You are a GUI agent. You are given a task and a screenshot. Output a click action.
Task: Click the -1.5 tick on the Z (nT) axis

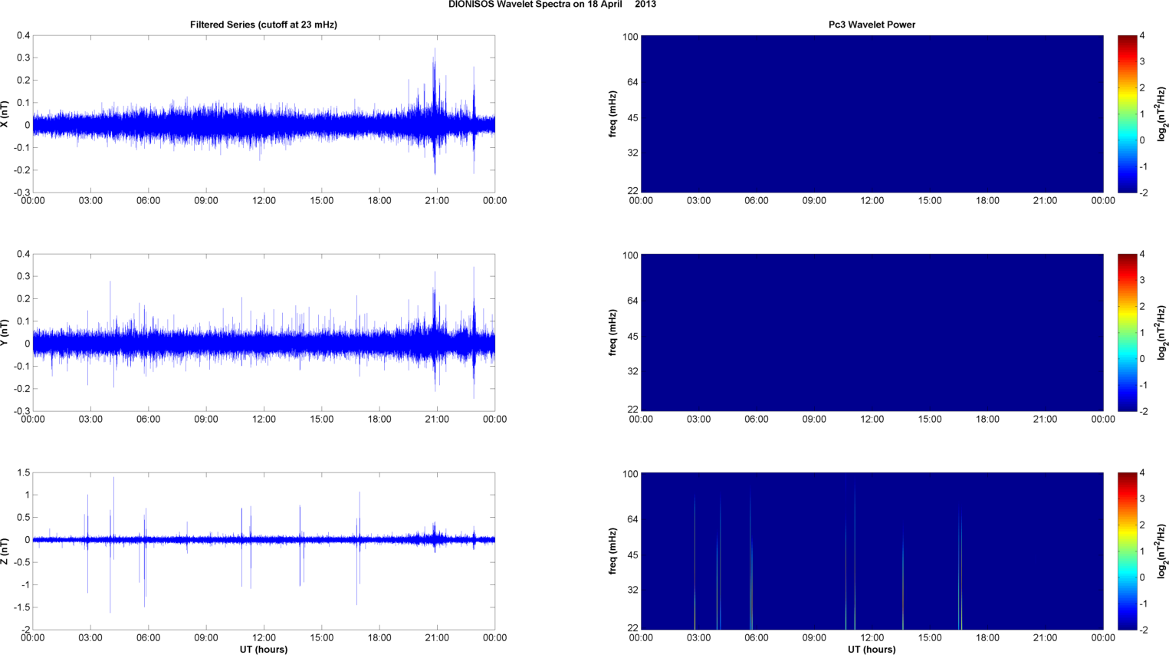[21, 607]
